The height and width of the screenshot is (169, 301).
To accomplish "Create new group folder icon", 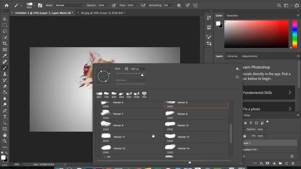I will pos(280,163).
